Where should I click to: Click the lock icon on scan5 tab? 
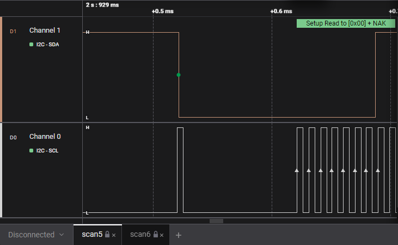[x=107, y=235]
